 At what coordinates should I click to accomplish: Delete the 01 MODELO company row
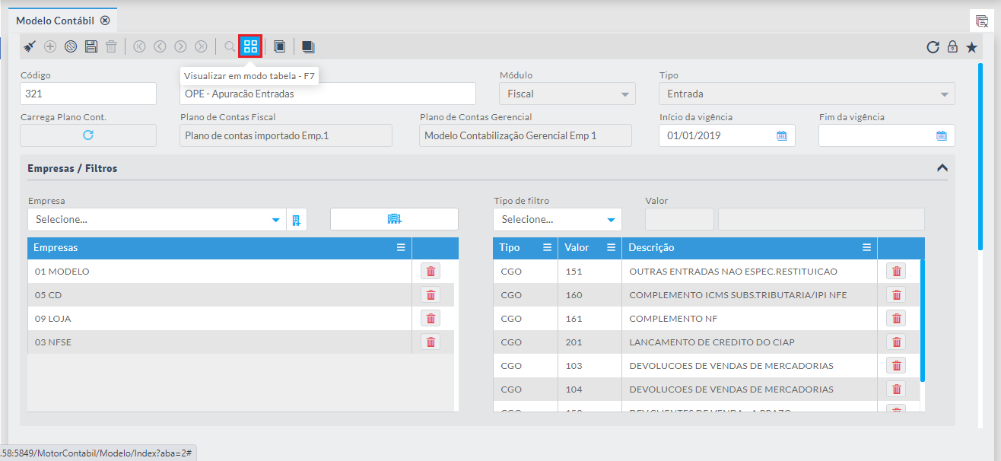[431, 272]
